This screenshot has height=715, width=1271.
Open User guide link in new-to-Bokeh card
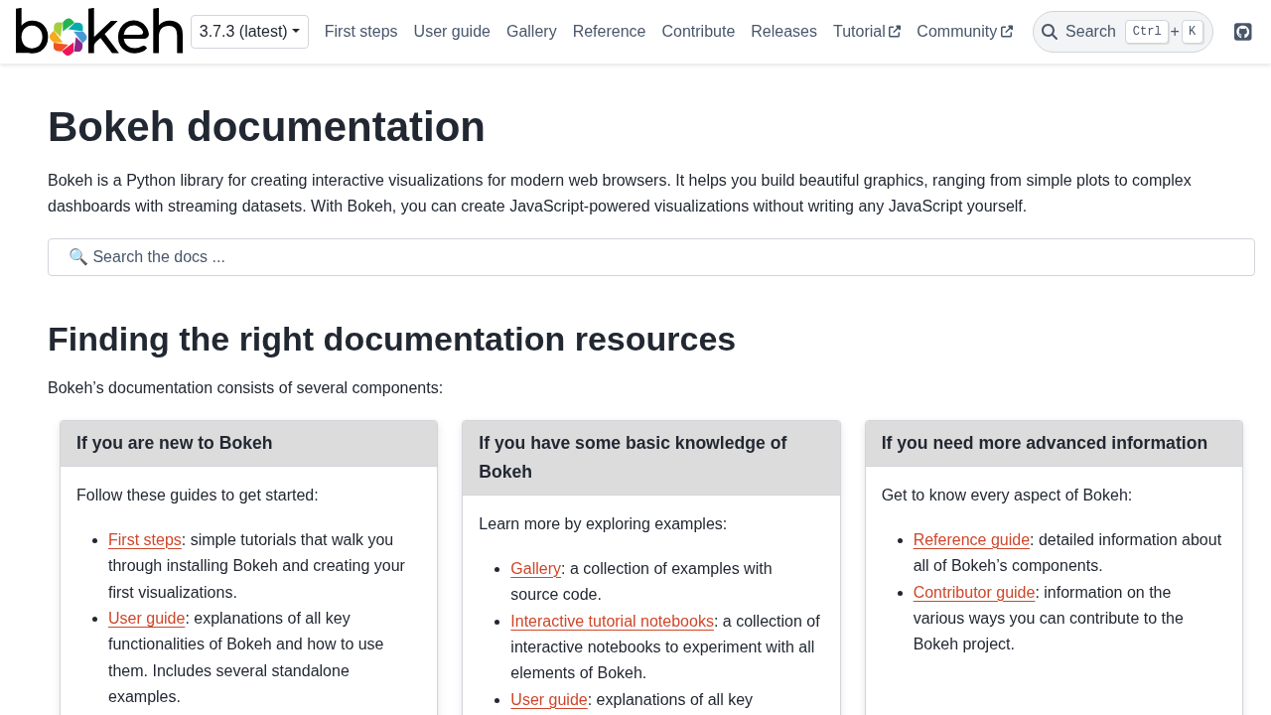(147, 619)
